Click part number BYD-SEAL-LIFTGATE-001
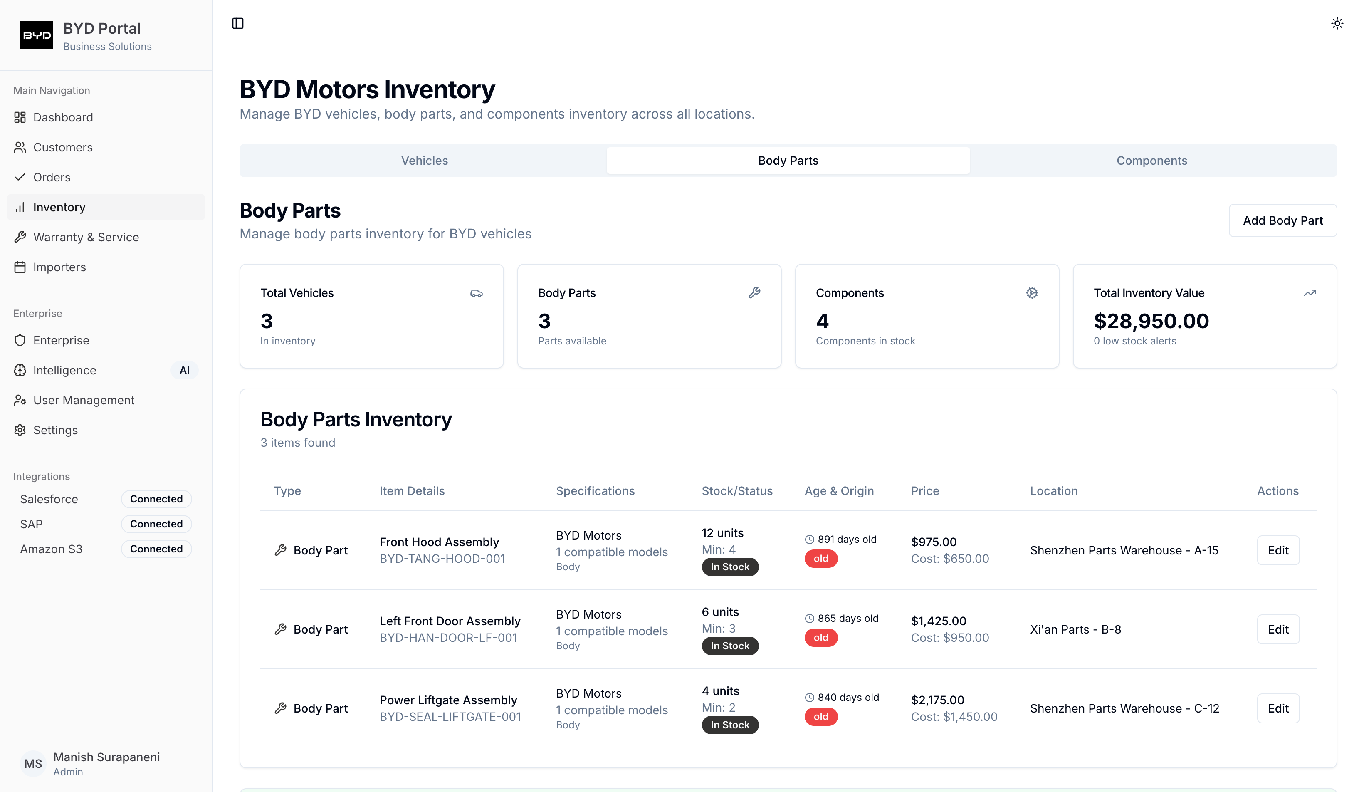 (x=450, y=717)
